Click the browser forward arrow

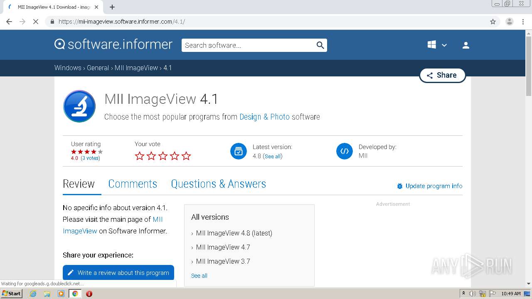pyautogui.click(x=22, y=22)
